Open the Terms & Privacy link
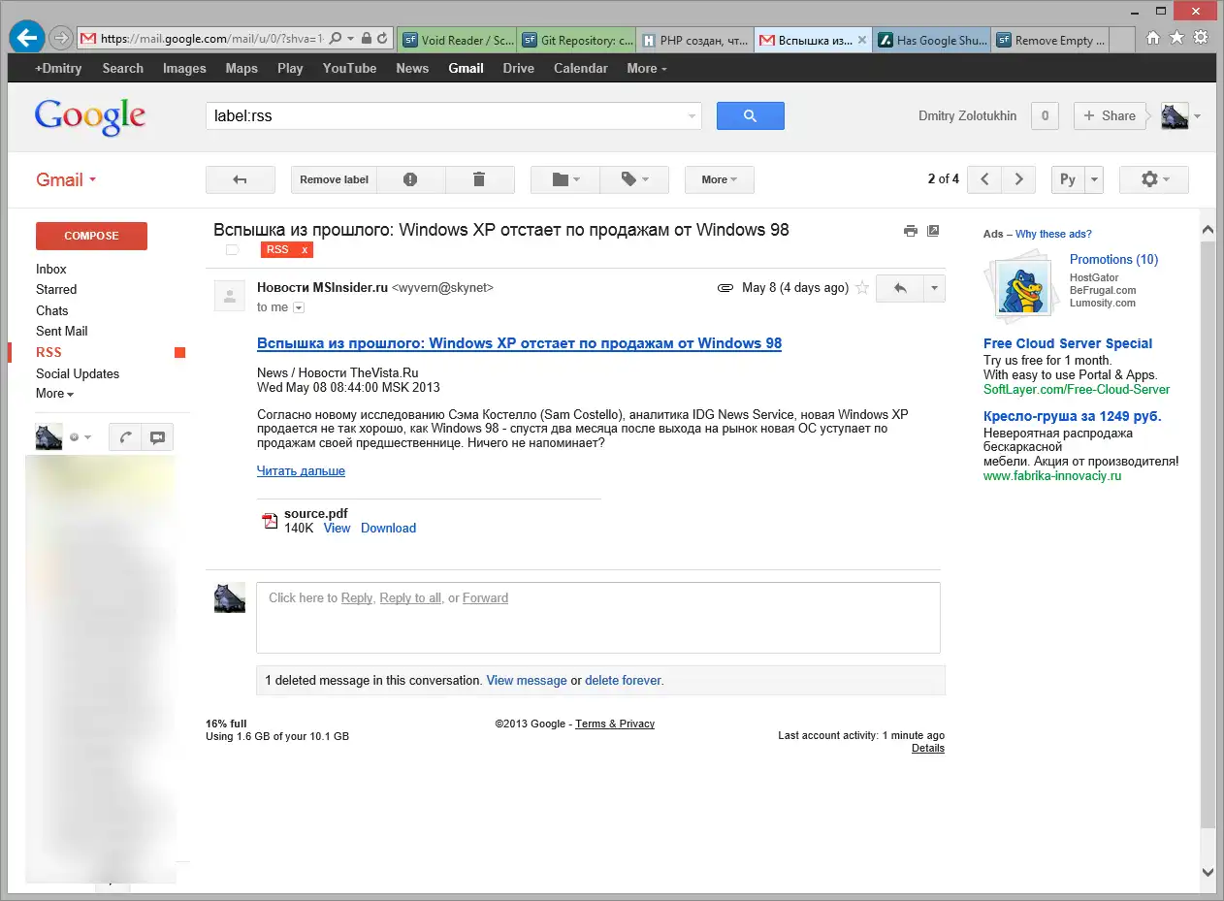 click(615, 724)
